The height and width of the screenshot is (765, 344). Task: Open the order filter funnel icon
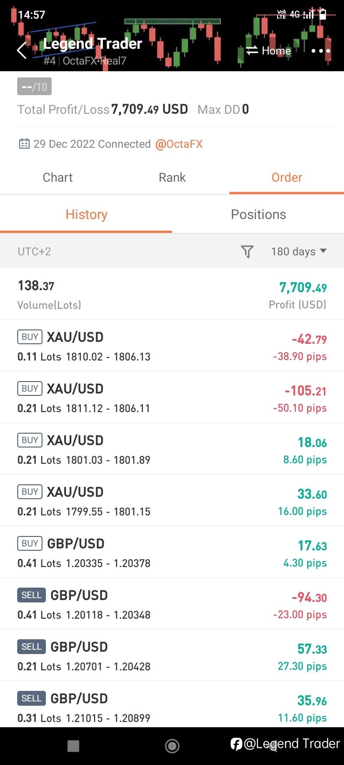[247, 251]
